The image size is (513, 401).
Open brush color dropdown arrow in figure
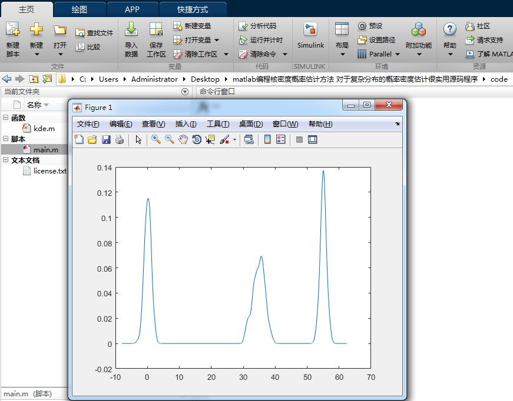tap(234, 140)
